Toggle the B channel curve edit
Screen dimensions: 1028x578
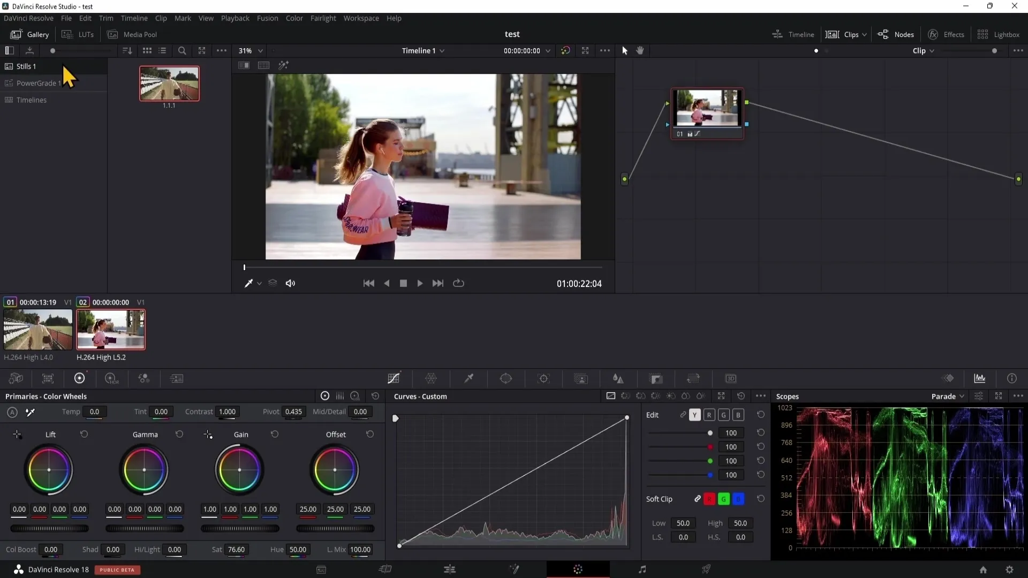(x=738, y=415)
